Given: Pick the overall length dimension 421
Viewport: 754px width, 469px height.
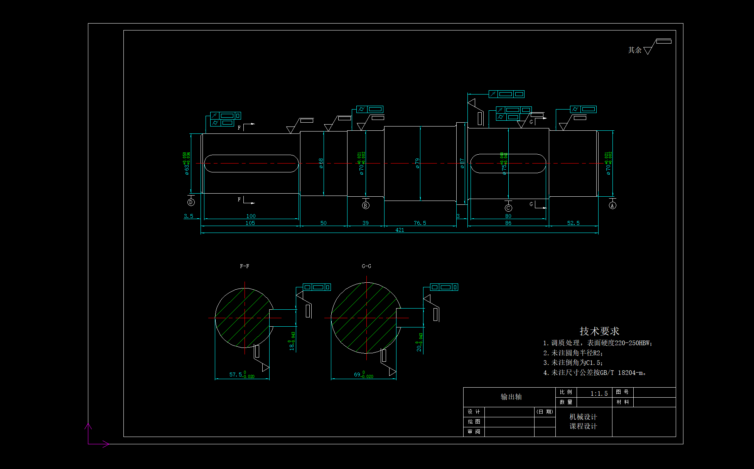Looking at the screenshot, I should 400,230.
